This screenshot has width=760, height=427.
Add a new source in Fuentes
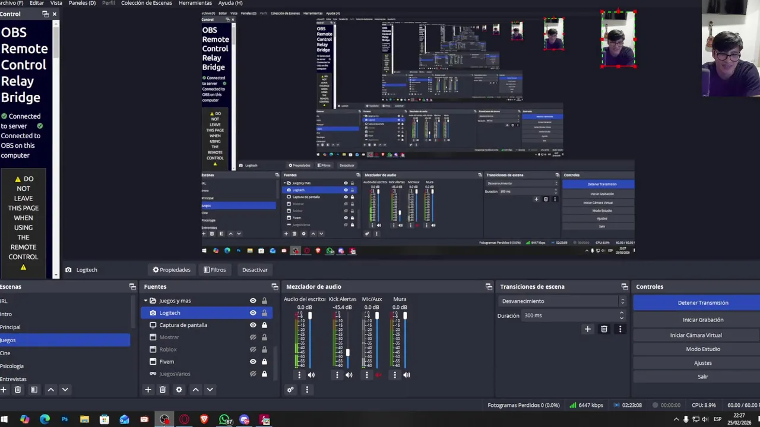coord(148,390)
